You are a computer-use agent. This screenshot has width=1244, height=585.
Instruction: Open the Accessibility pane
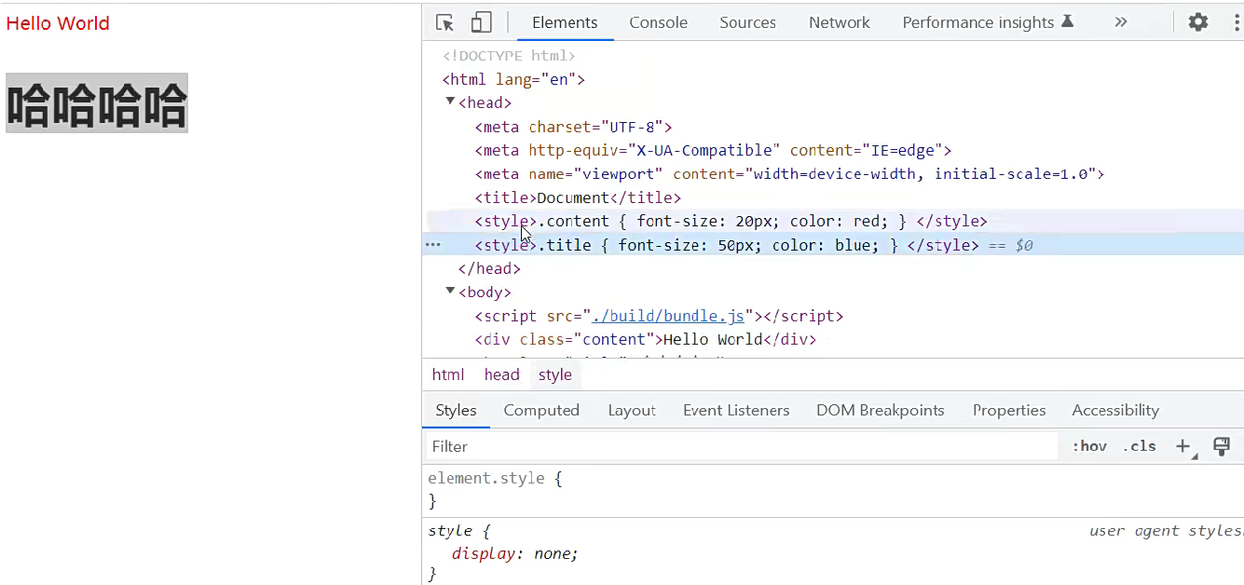[1115, 410]
